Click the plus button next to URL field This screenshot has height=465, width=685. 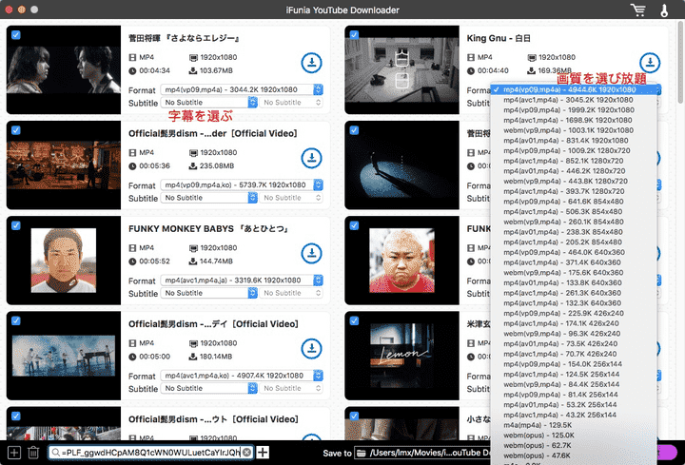pyautogui.click(x=263, y=453)
